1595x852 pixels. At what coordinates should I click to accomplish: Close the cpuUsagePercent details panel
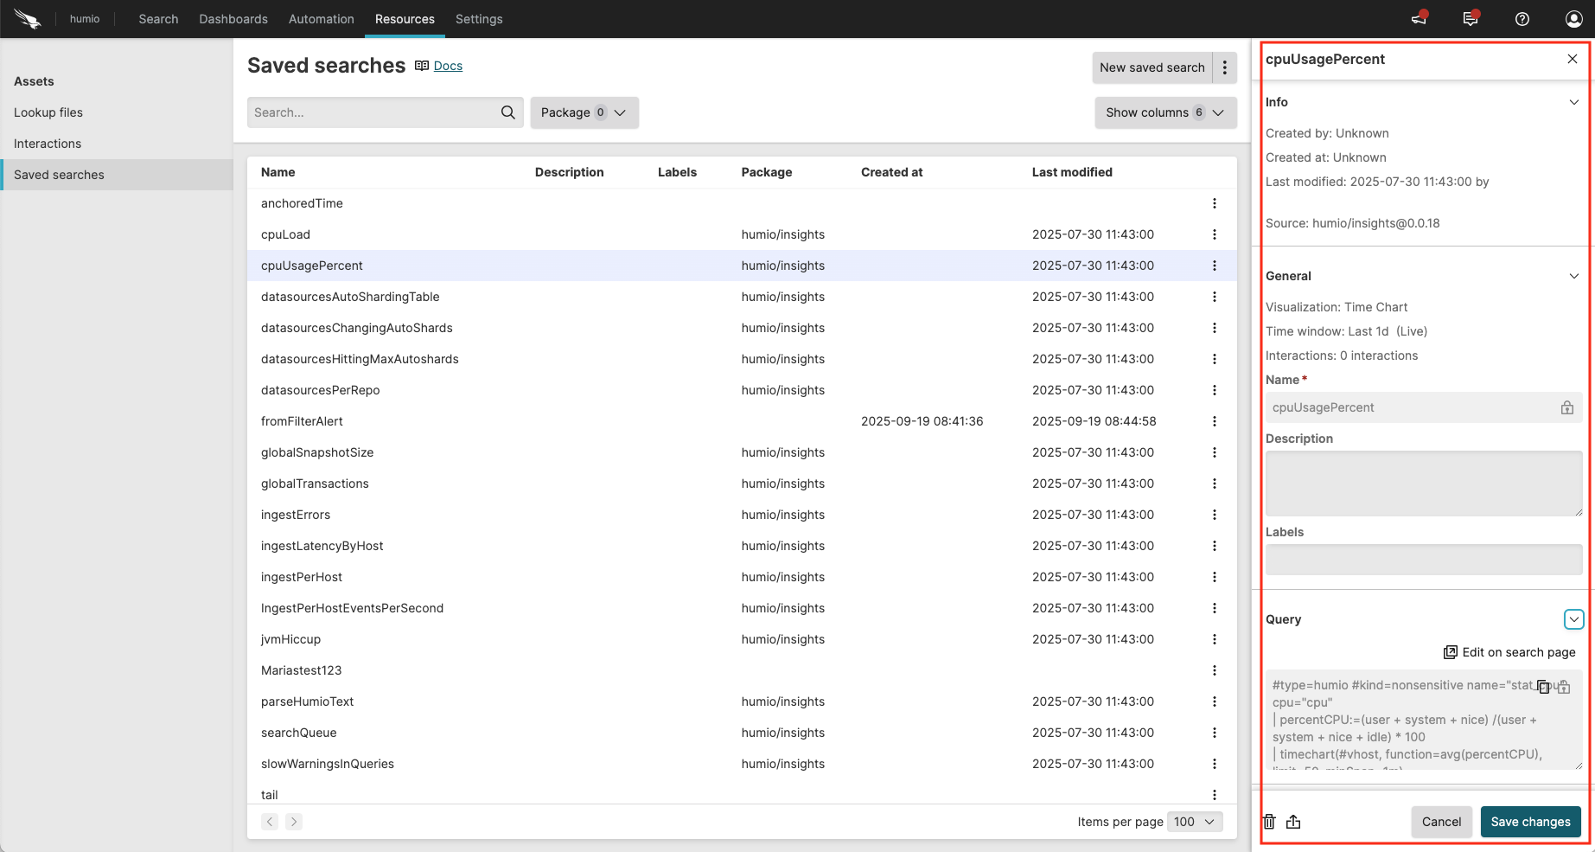1573,59
